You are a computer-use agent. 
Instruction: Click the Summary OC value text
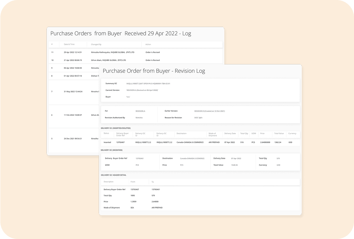coord(148,84)
